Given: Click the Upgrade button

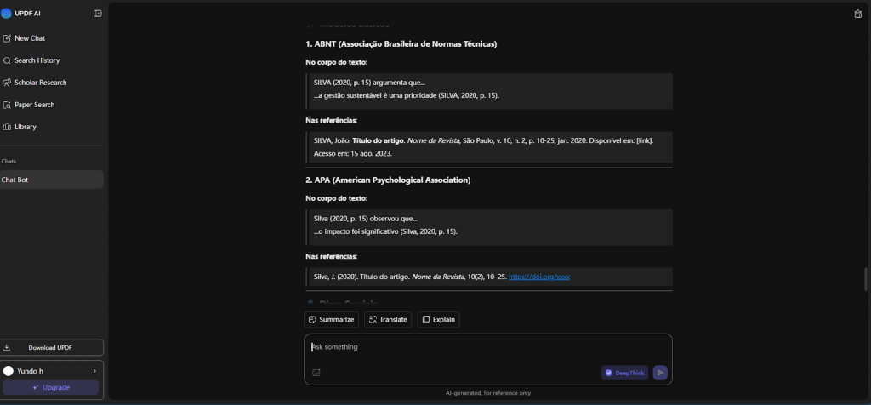Looking at the screenshot, I should click(x=50, y=388).
